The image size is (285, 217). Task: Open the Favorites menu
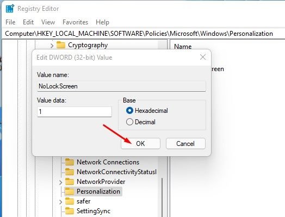75,22
